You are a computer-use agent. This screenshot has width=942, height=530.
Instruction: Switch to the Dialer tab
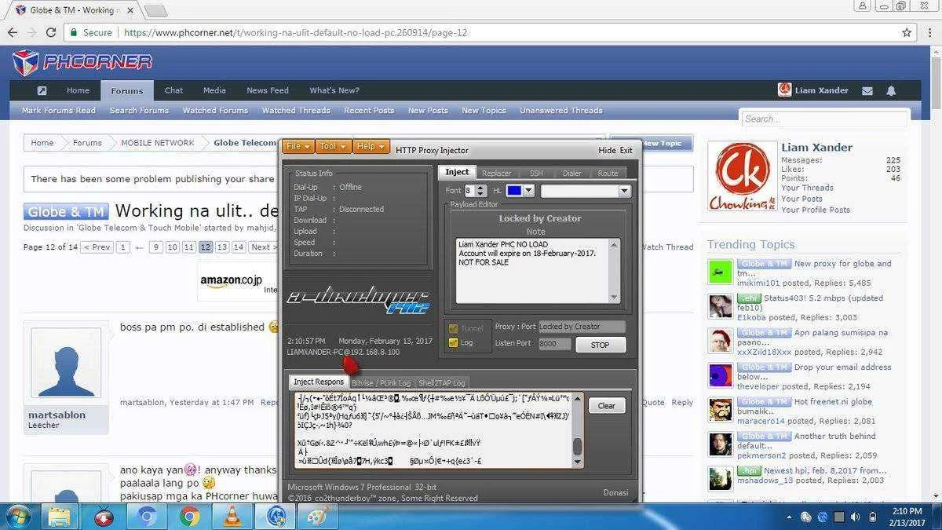point(572,173)
